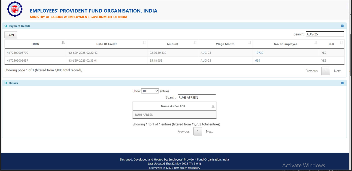Select the RUHI AFREEN table row
The image size is (352, 171).
(174, 115)
